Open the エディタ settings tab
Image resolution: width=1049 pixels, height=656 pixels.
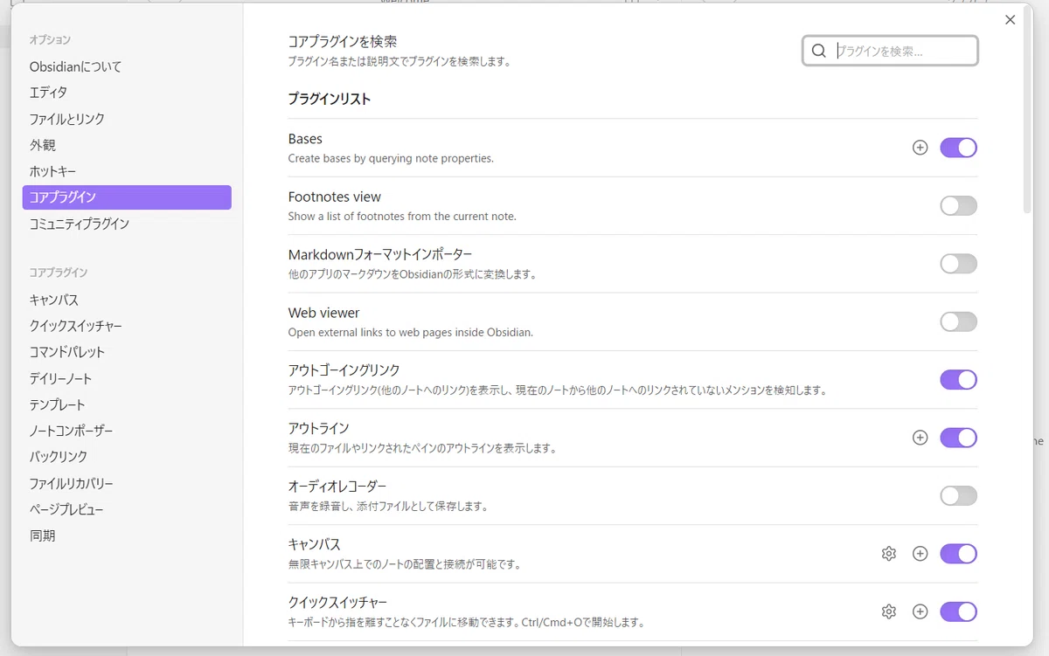pos(127,93)
